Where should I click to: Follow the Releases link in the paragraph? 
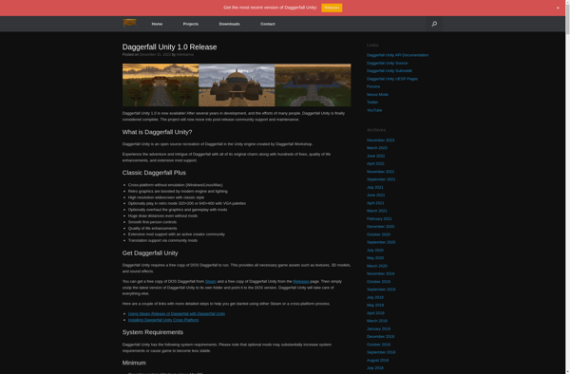click(301, 281)
